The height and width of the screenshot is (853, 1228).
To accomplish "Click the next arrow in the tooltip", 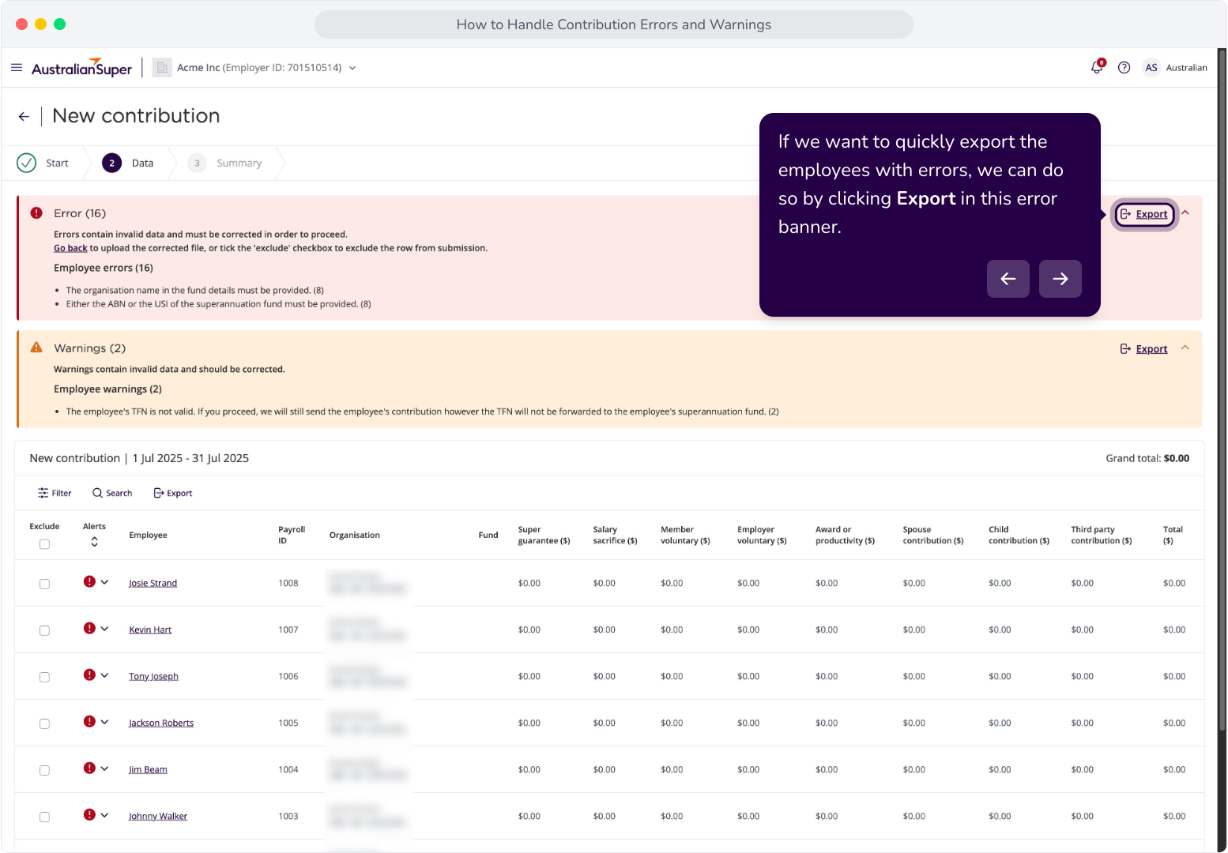I will pos(1060,279).
